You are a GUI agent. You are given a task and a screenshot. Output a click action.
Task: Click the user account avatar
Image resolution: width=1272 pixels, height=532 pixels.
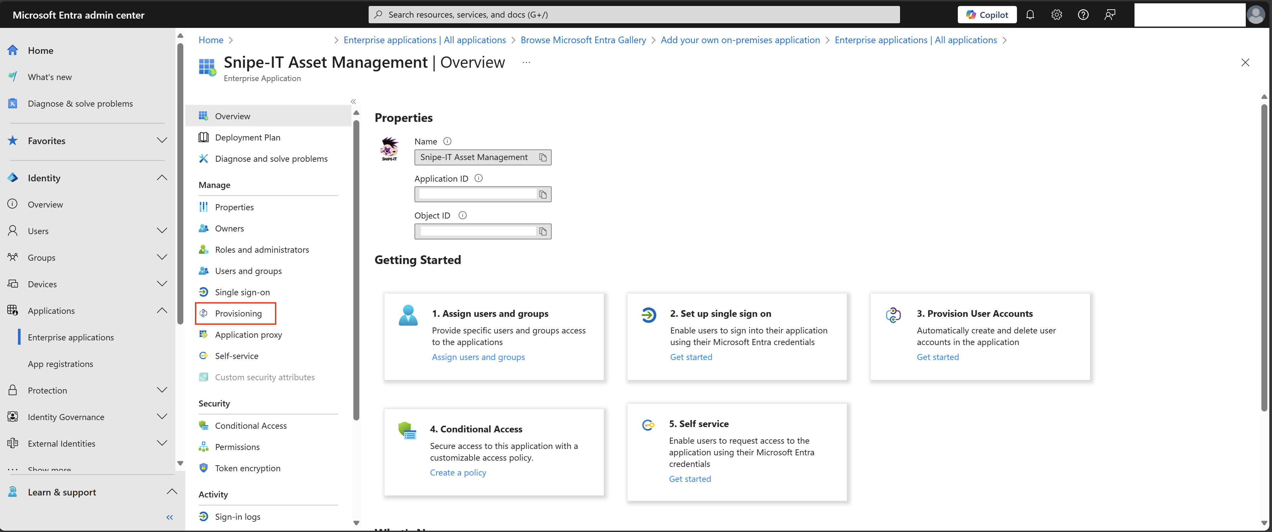coord(1256,15)
